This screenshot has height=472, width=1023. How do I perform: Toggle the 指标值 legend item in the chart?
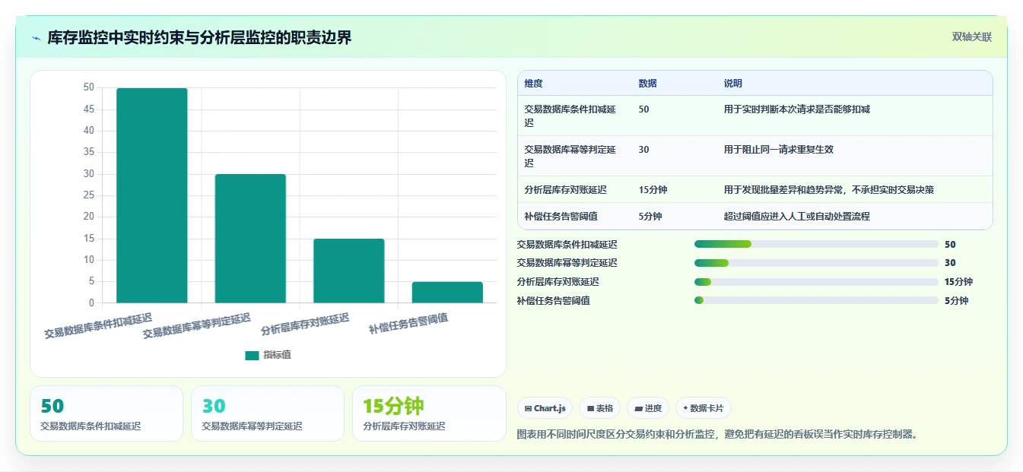268,355
